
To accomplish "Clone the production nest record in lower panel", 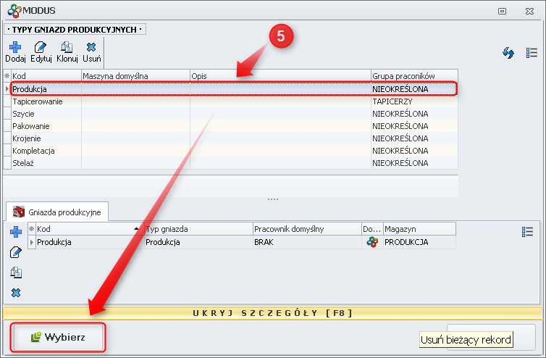I will [16, 272].
